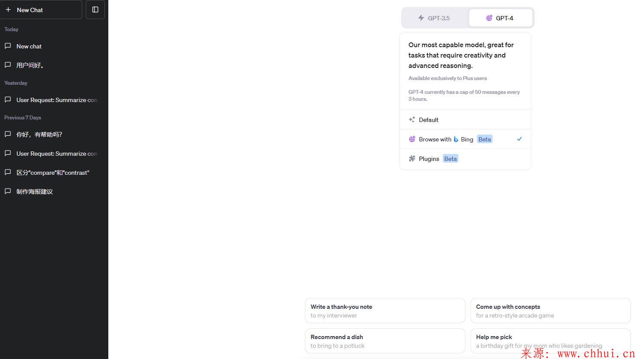636x359 pixels.
Task: Click the "Come up with concepts" suggestion
Action: pos(550,311)
